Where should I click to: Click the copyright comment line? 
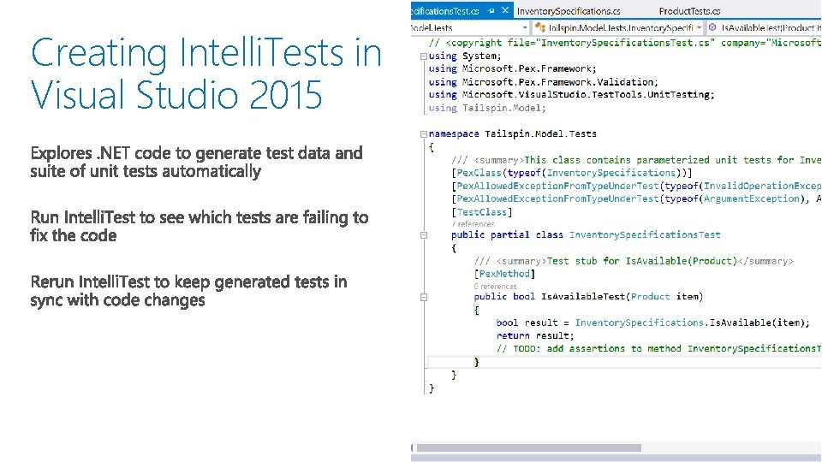point(624,43)
